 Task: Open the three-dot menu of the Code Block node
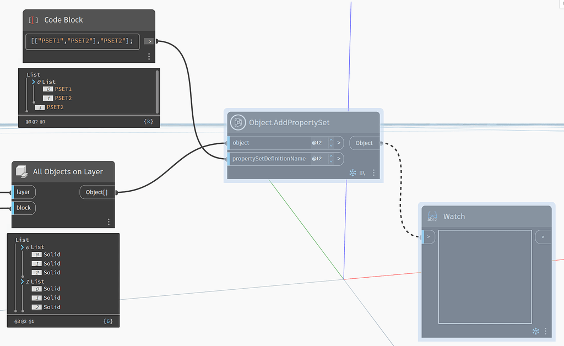pyautogui.click(x=148, y=56)
